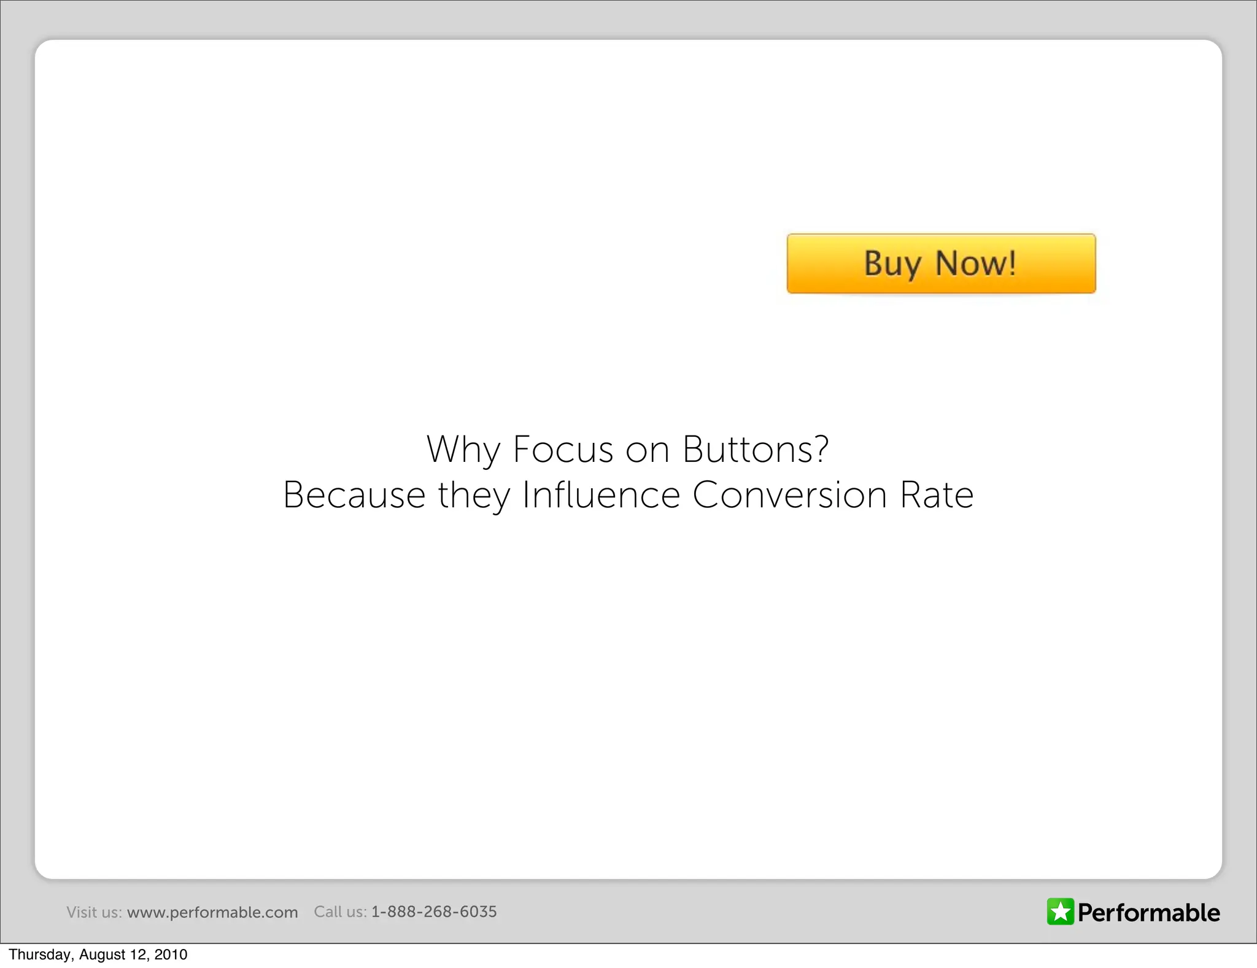Click the phone number 1-888-268-6035
Image resolution: width=1257 pixels, height=968 pixels.
(x=434, y=911)
